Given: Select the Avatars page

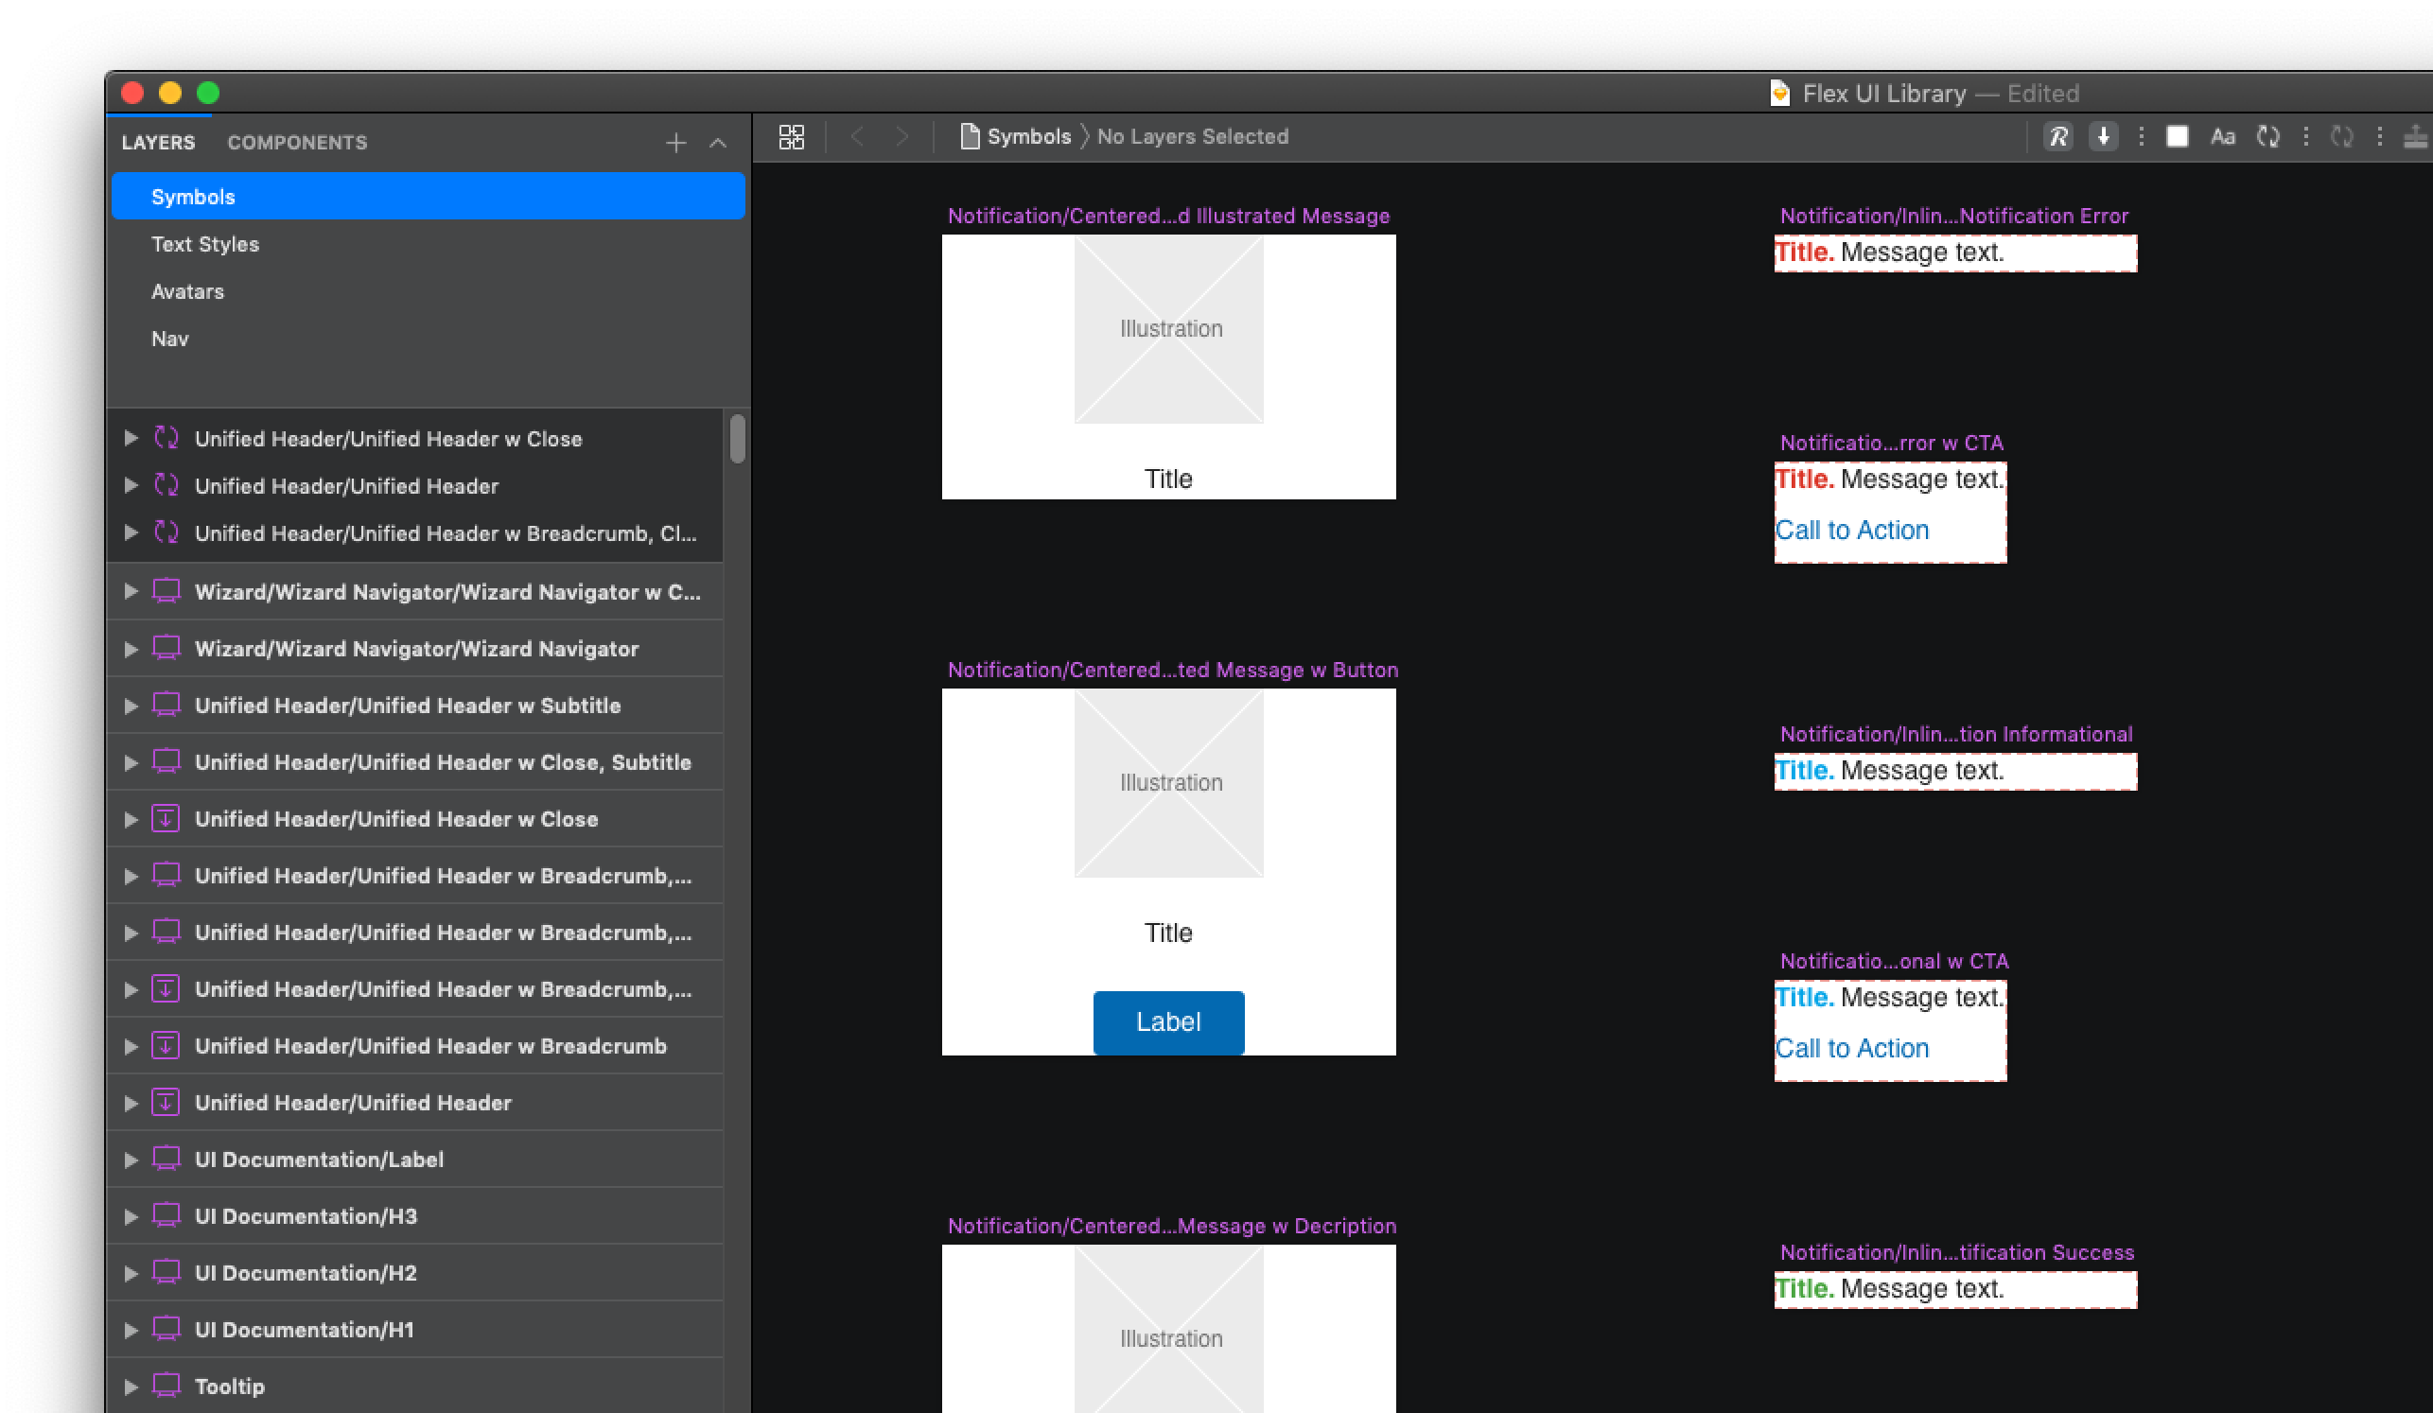Looking at the screenshot, I should [x=187, y=291].
